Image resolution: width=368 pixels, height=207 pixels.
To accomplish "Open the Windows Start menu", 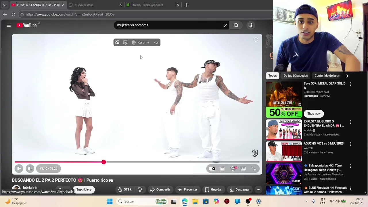I will (x=110, y=201).
